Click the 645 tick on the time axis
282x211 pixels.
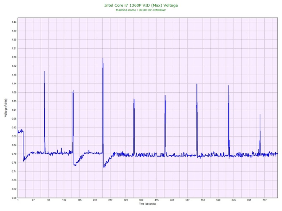coord(234,200)
